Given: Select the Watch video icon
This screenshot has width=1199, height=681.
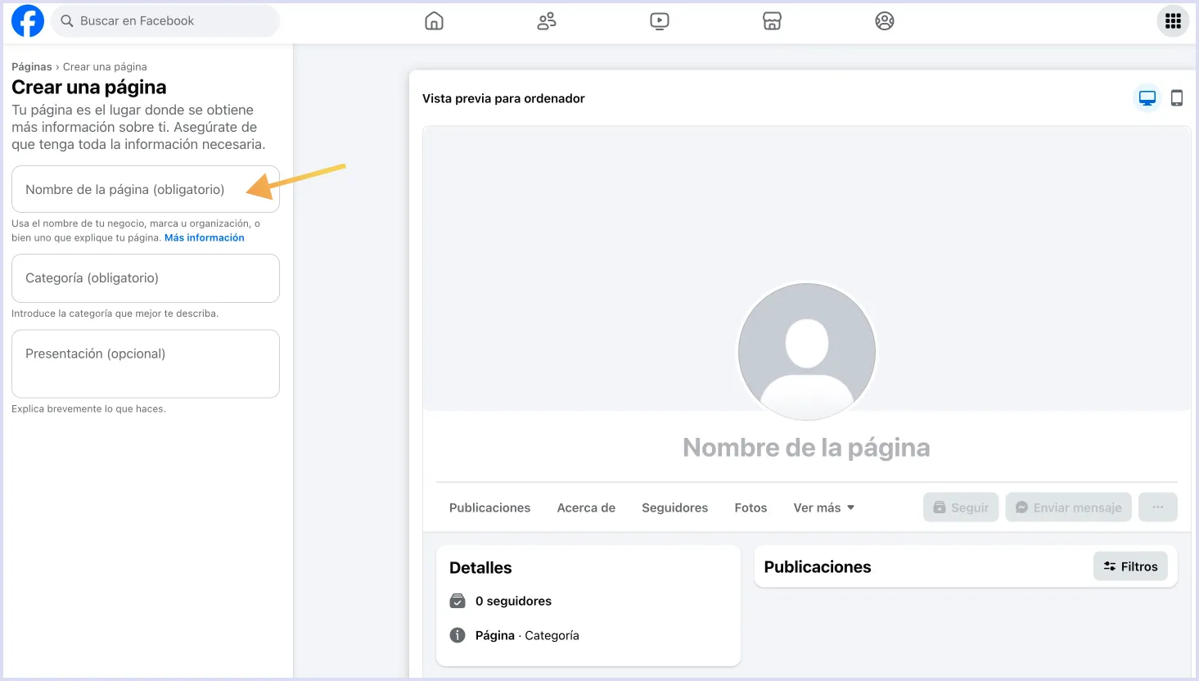Looking at the screenshot, I should [659, 20].
